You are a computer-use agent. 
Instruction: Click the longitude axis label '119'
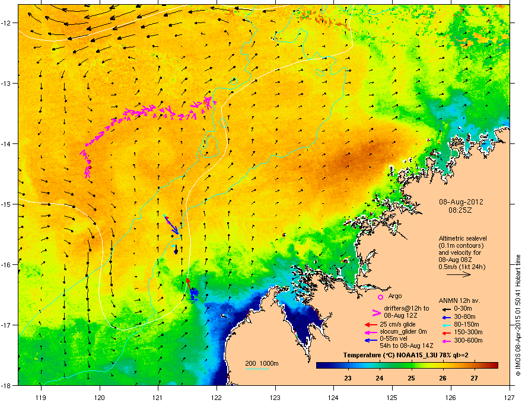coord(41,398)
